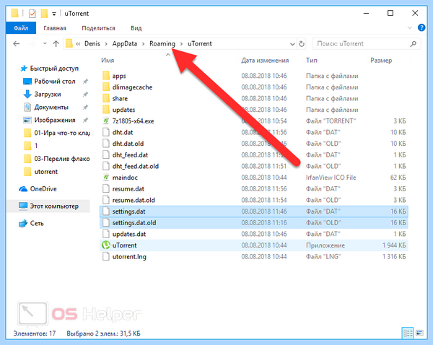The height and width of the screenshot is (345, 433).
Task: Select the updates folder icon
Action: [106, 110]
